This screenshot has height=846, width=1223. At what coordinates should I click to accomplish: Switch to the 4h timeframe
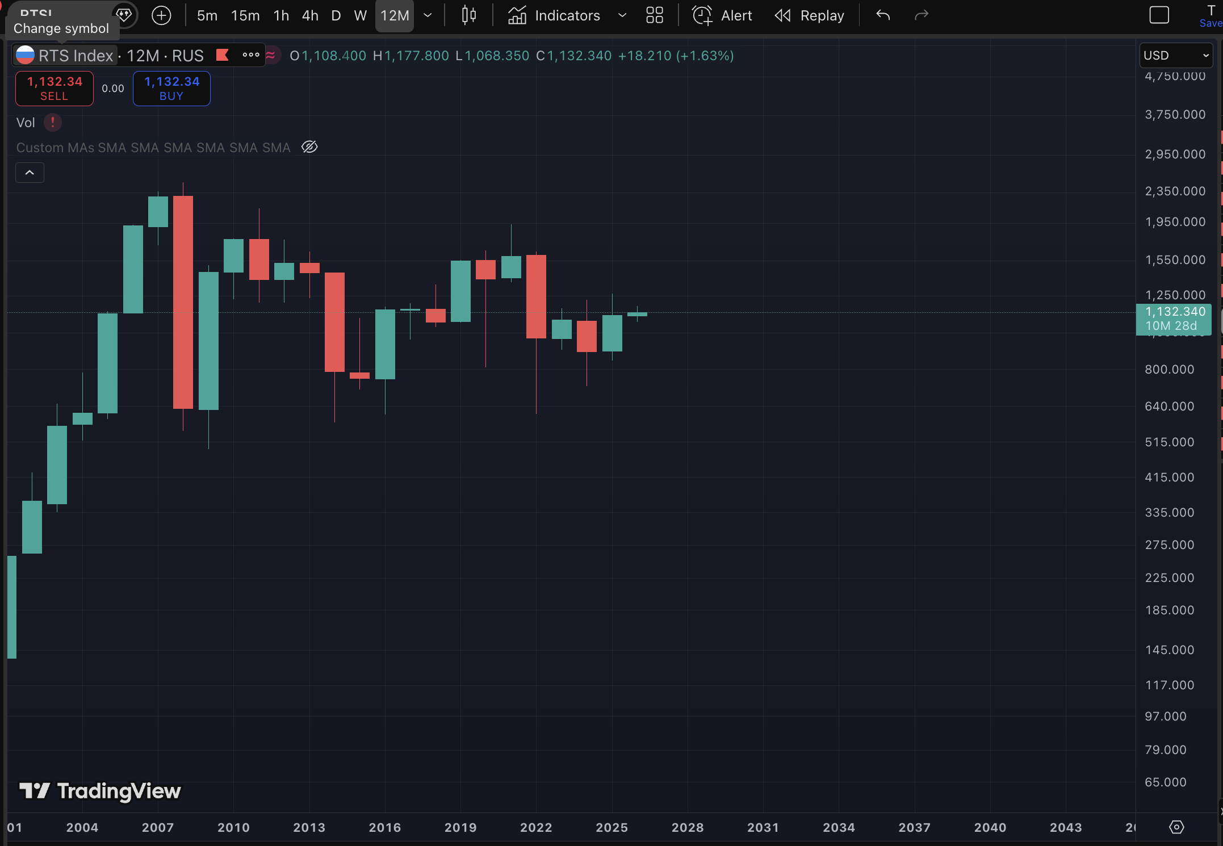tap(310, 15)
